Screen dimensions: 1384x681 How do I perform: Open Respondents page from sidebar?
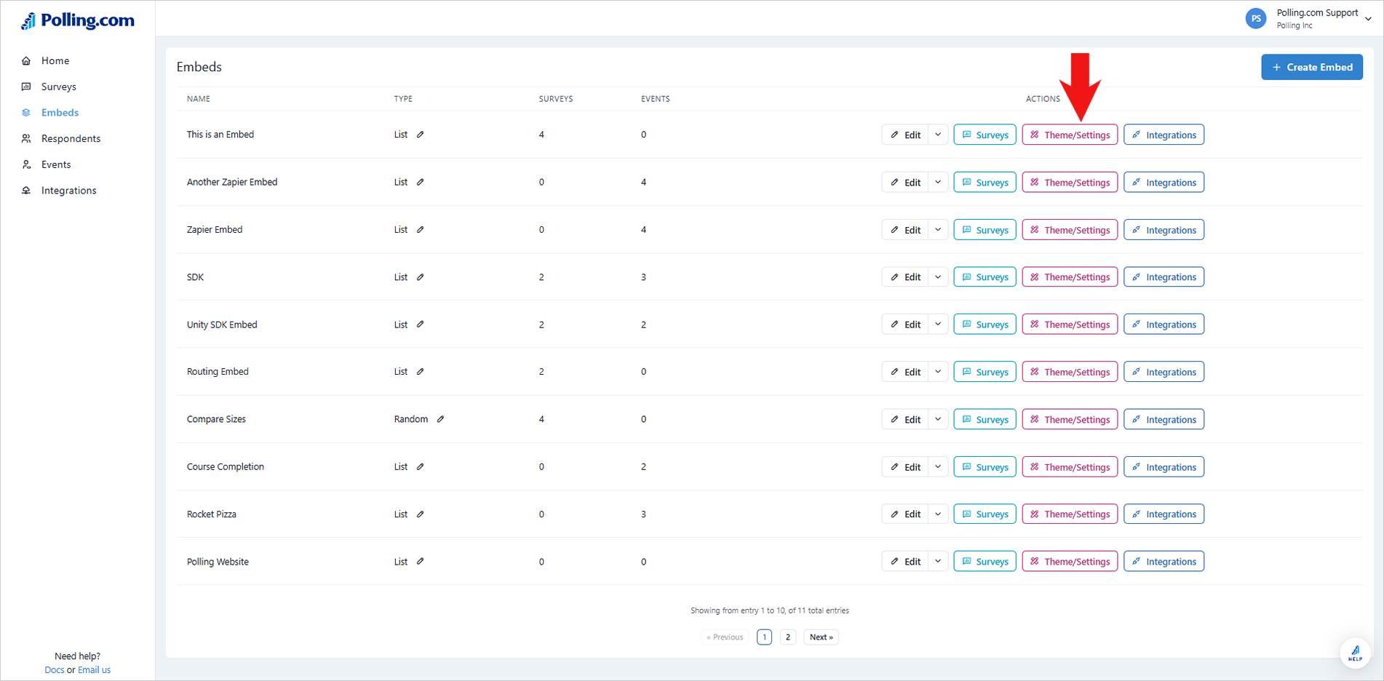[x=71, y=138]
